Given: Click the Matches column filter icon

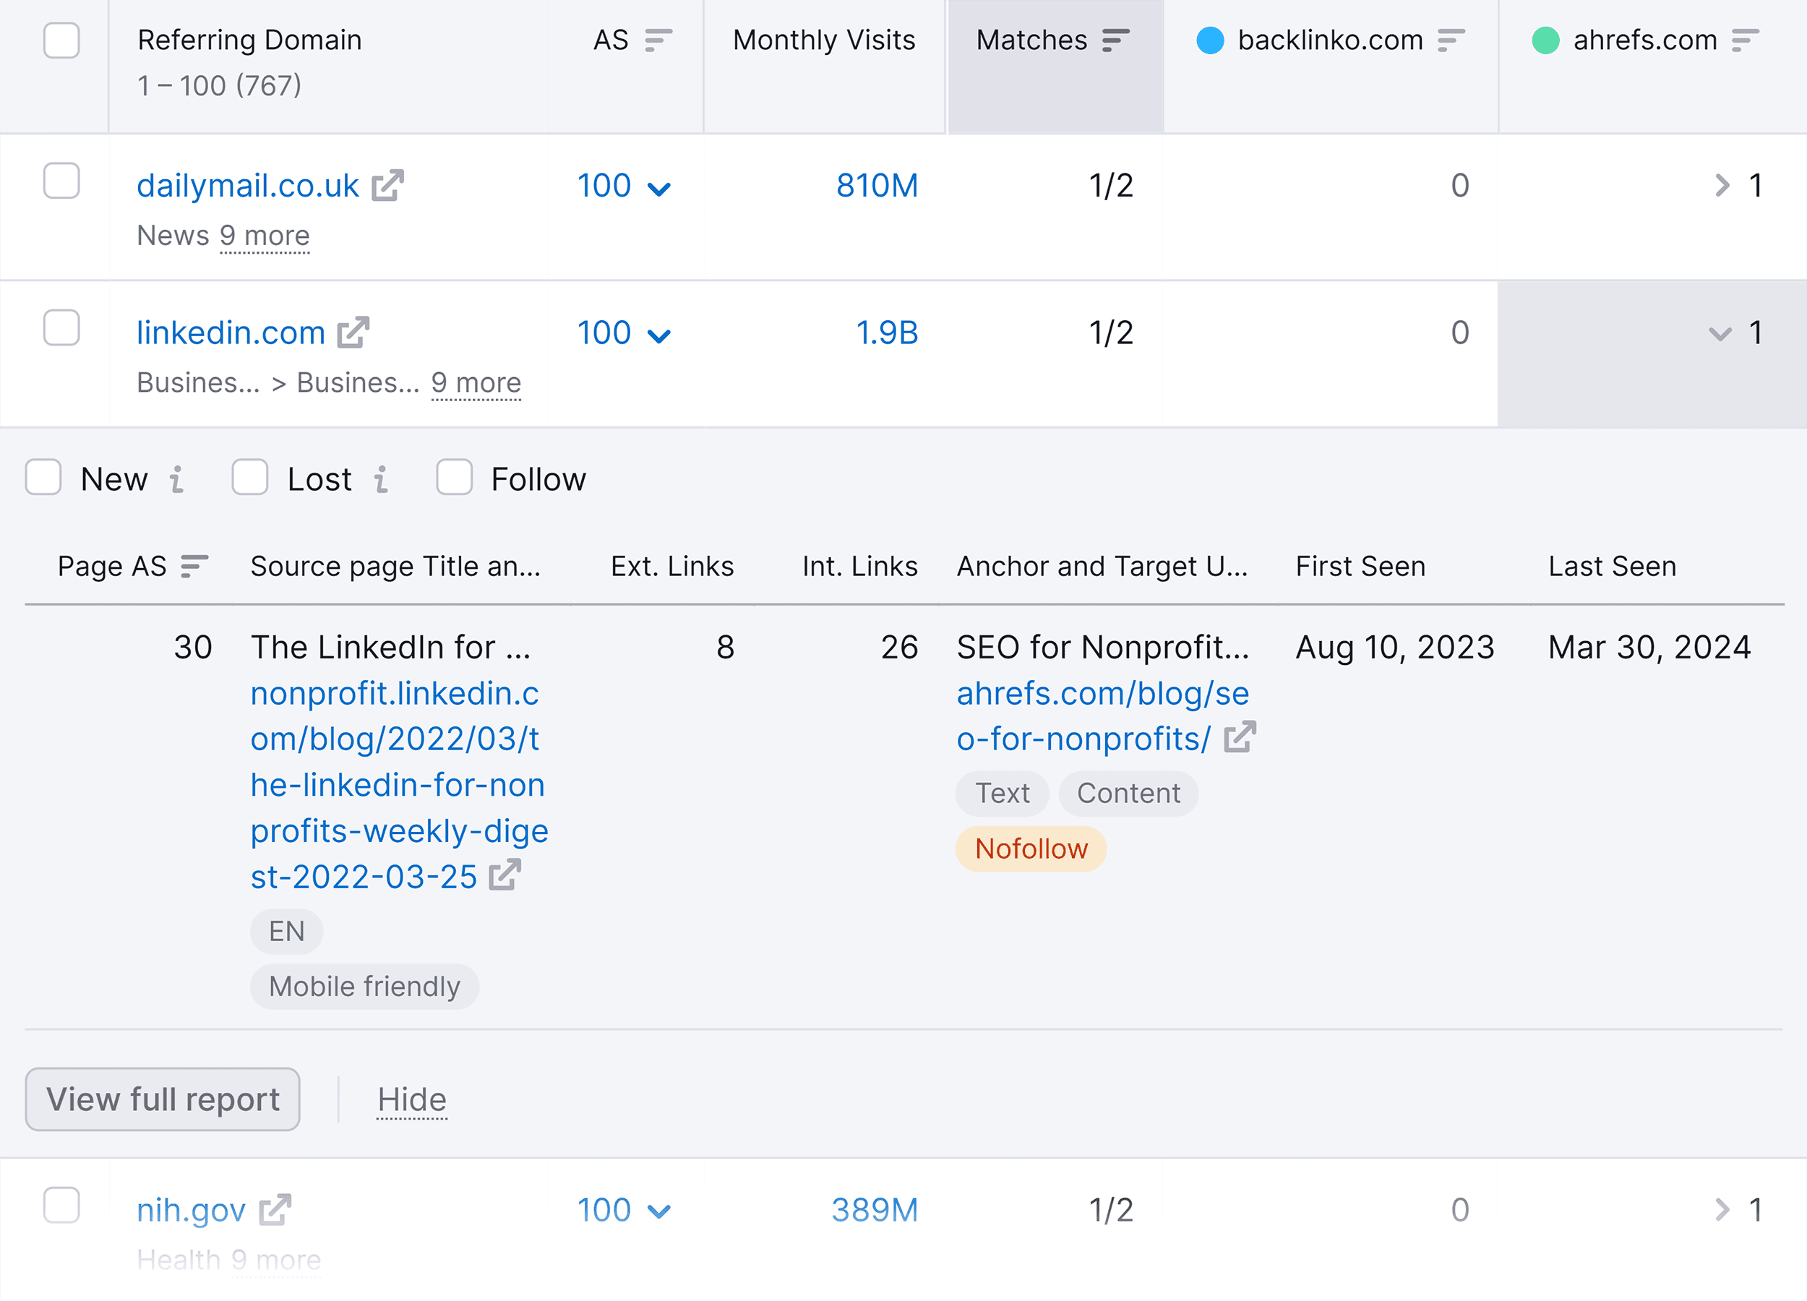Looking at the screenshot, I should 1117,39.
